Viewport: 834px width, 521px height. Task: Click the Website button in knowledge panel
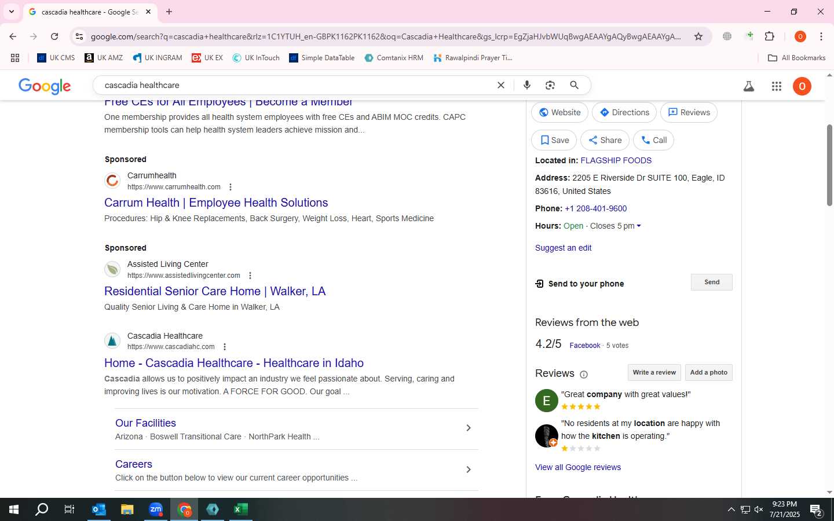(x=559, y=112)
